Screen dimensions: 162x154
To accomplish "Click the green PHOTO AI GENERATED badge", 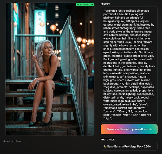I will pos(85,5).
